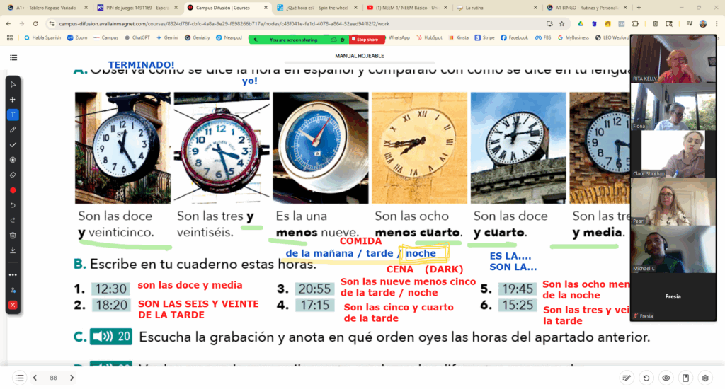Open the table of contents list icon
This screenshot has height=389, width=725.
13,58
